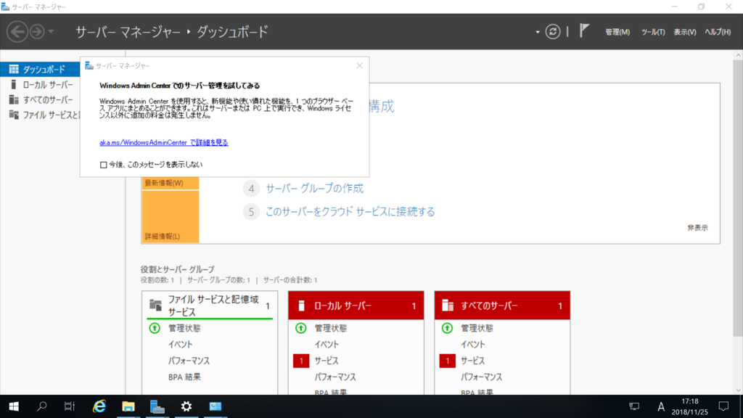Open サービス in the すべてのサーバー tile

473,361
